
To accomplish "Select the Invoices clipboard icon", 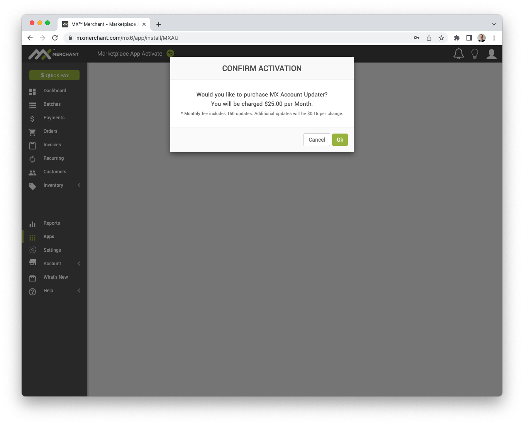I will pyautogui.click(x=32, y=145).
